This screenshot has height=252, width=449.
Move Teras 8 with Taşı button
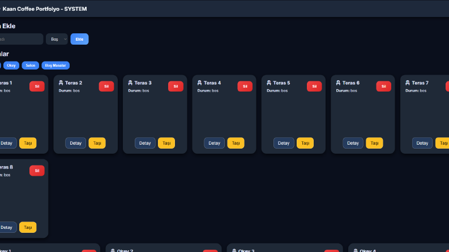pyautogui.click(x=28, y=227)
